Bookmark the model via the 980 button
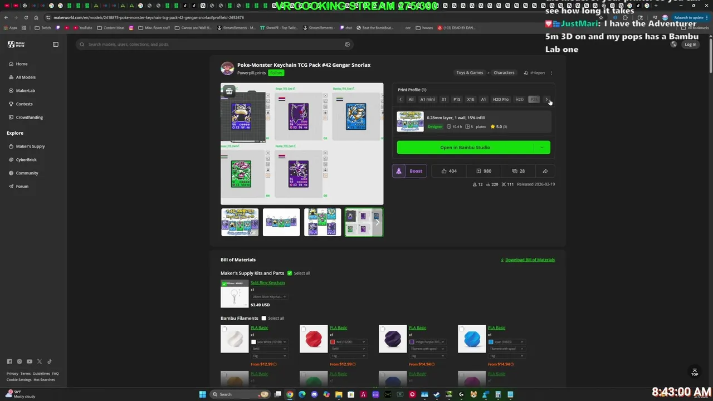The height and width of the screenshot is (401, 713). [x=484, y=171]
